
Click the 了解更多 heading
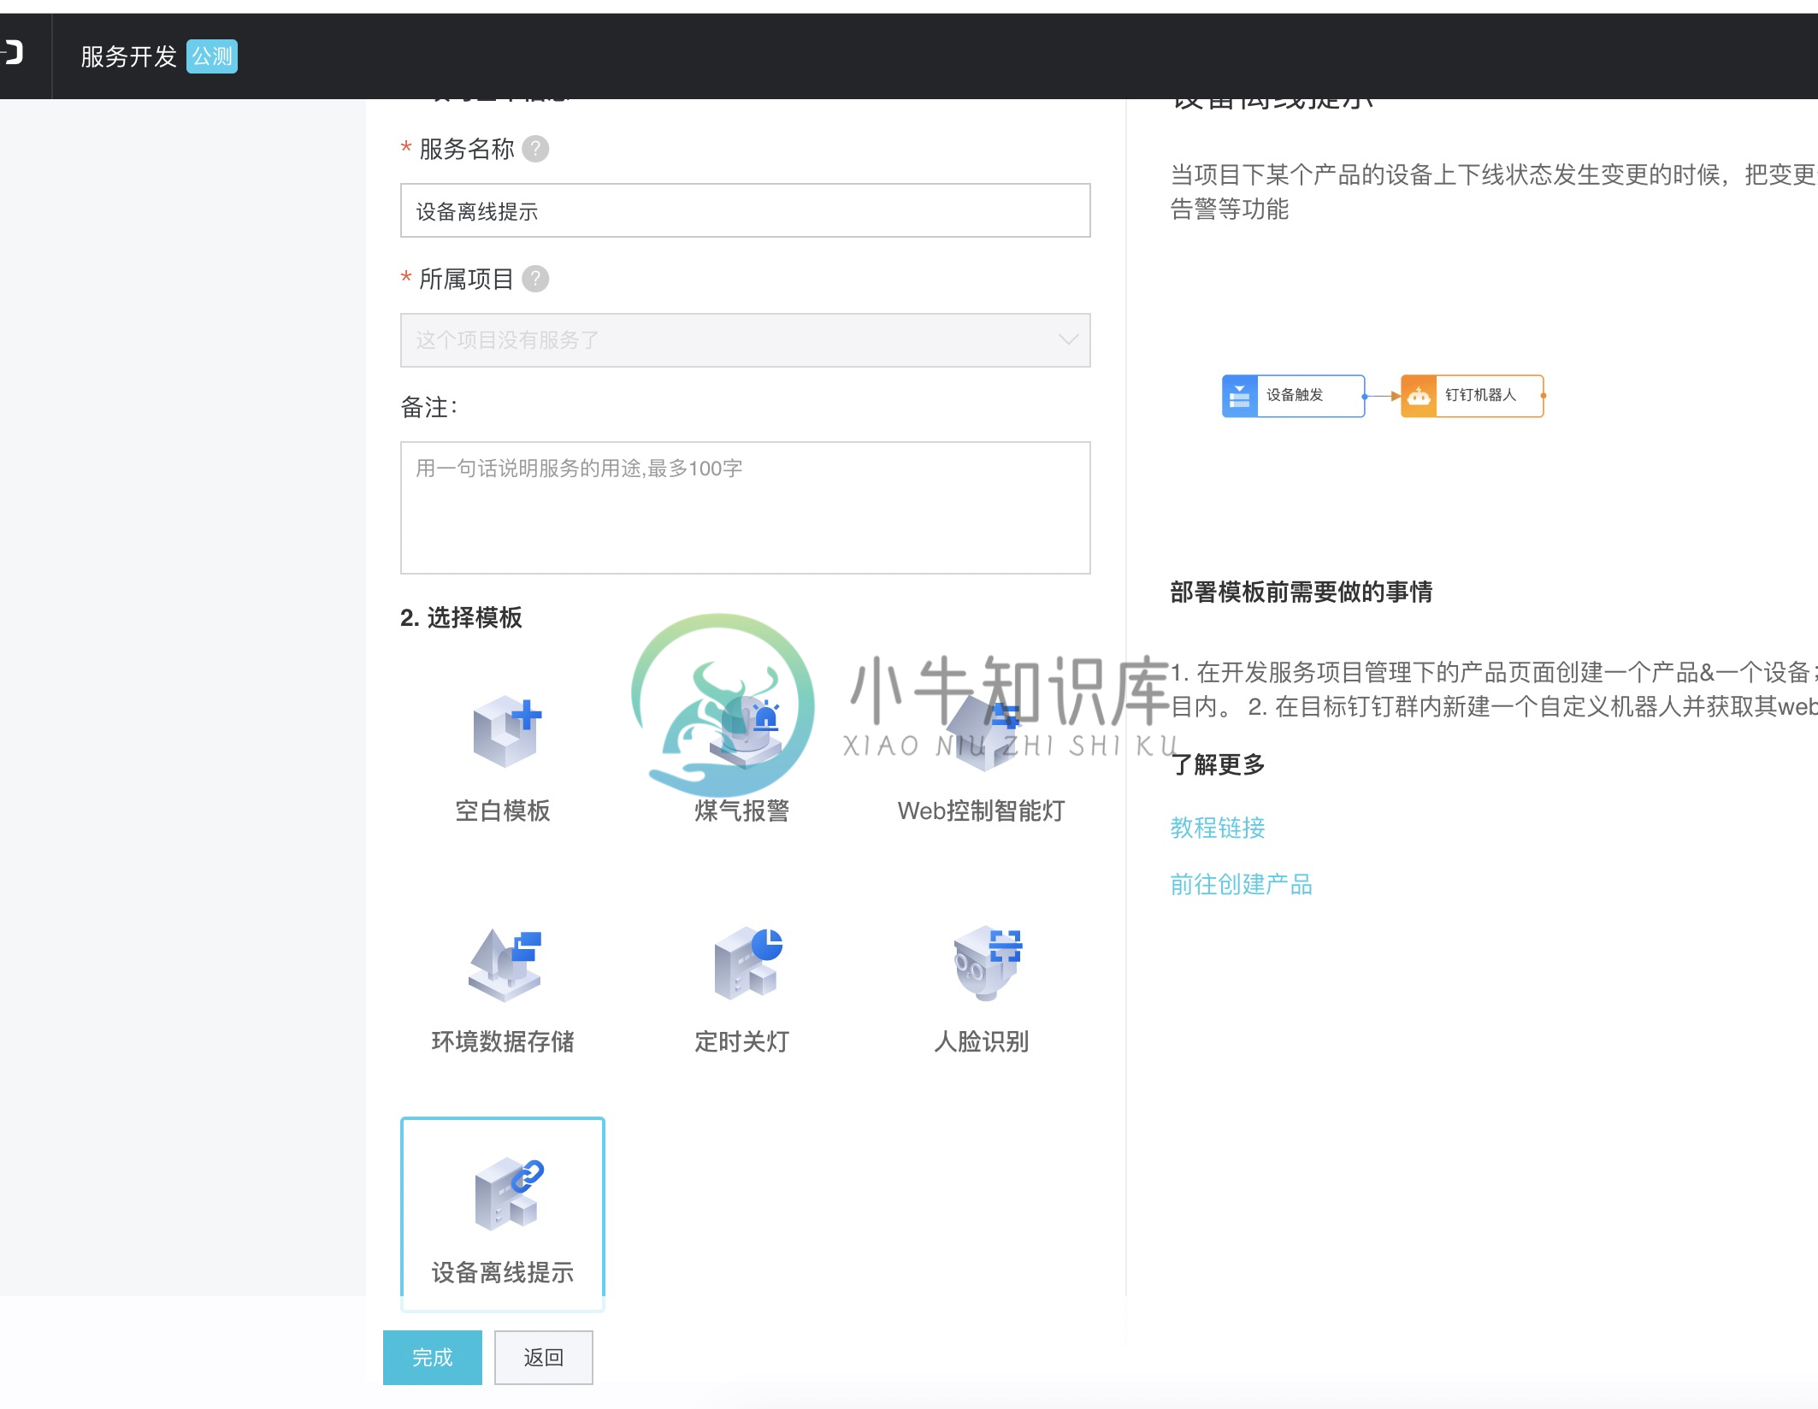(1218, 764)
